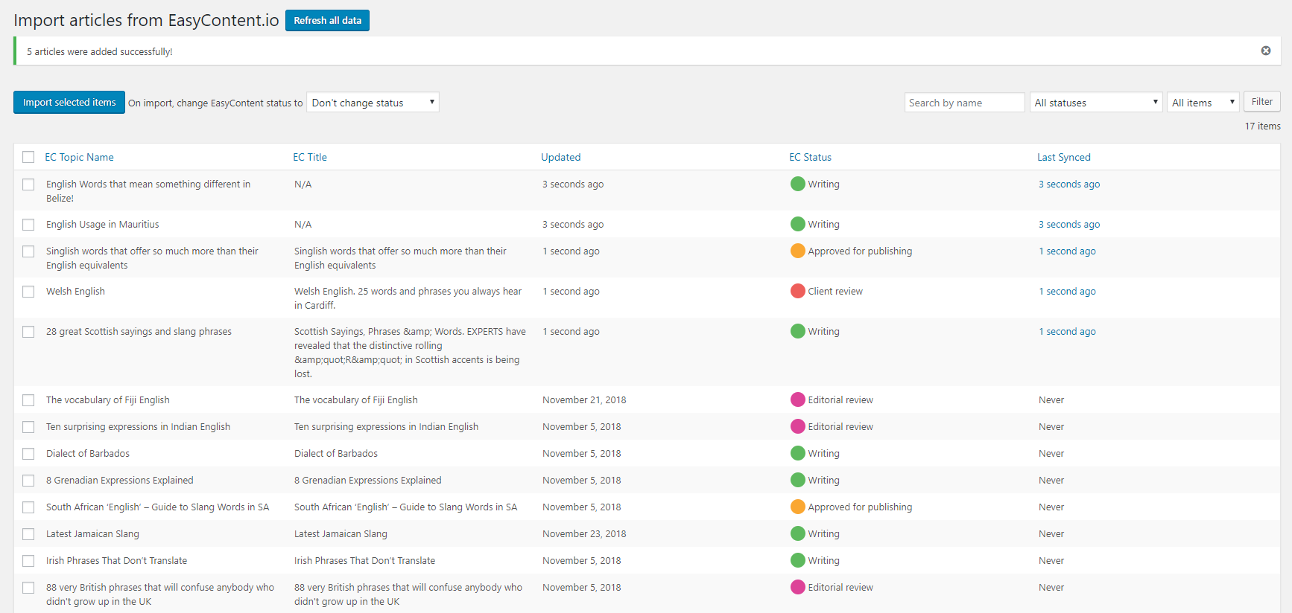Image resolution: width=1292 pixels, height=613 pixels.
Task: Click green Writing status dot for Belize row
Action: click(797, 184)
